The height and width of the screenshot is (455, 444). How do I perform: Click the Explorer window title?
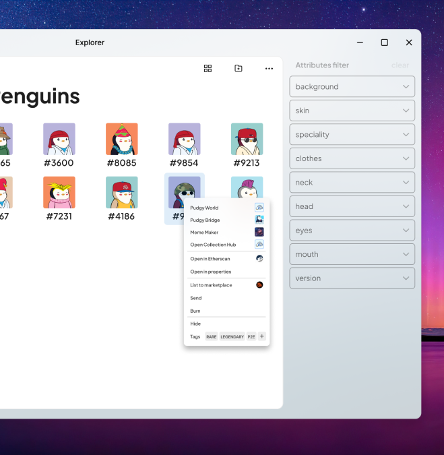pos(90,42)
